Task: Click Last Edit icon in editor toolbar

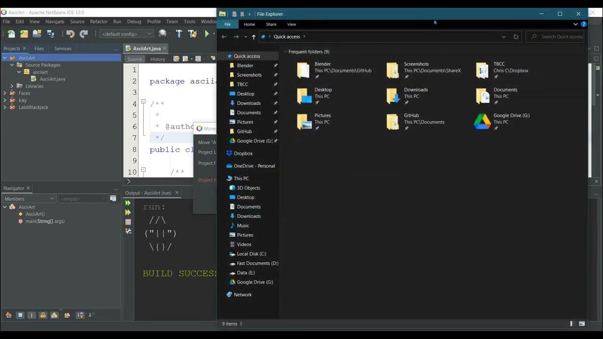Action: [x=176, y=59]
